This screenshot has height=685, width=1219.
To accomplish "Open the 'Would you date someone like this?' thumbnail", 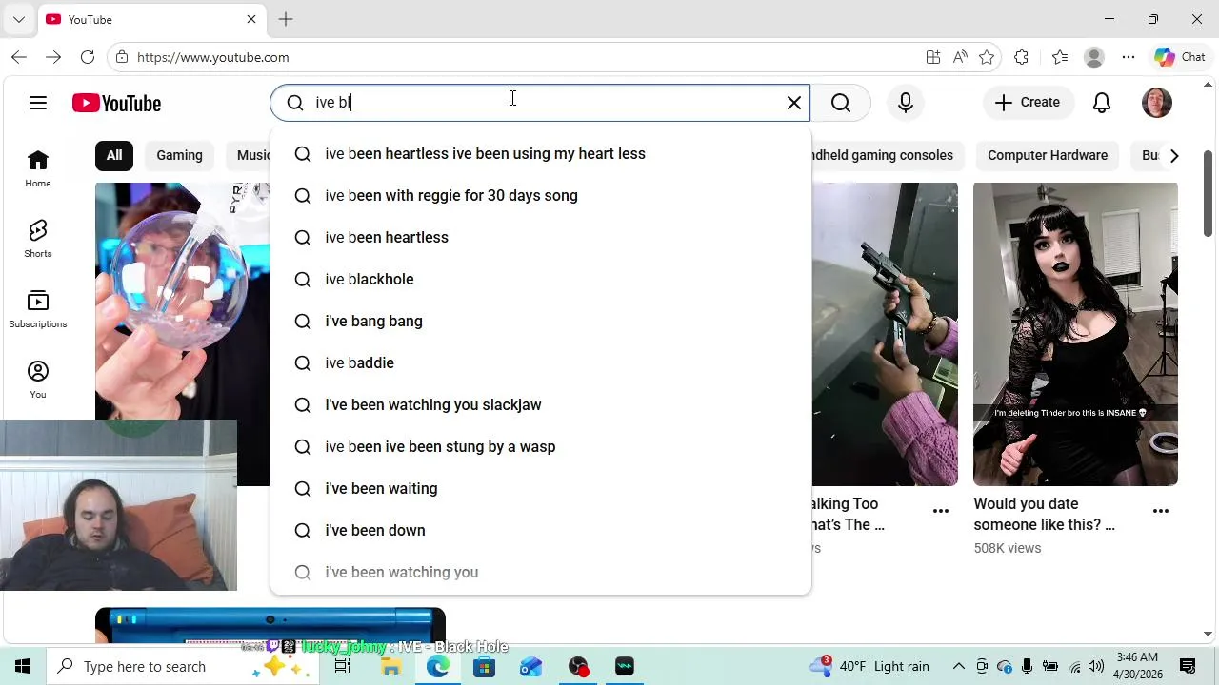I will 1075,334.
